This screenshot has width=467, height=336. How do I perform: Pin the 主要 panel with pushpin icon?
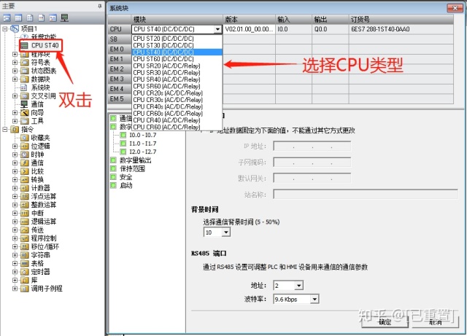[100, 6]
